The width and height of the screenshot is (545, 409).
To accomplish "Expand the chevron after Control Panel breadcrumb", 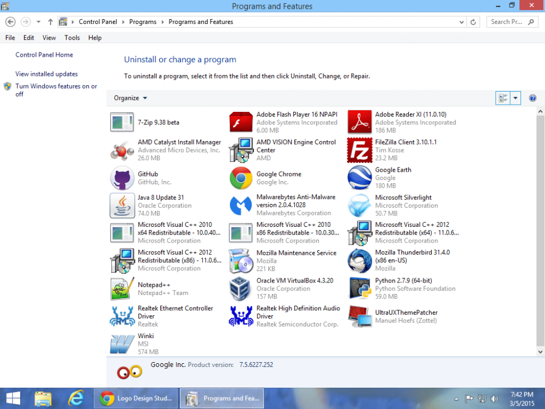I will 123,22.
